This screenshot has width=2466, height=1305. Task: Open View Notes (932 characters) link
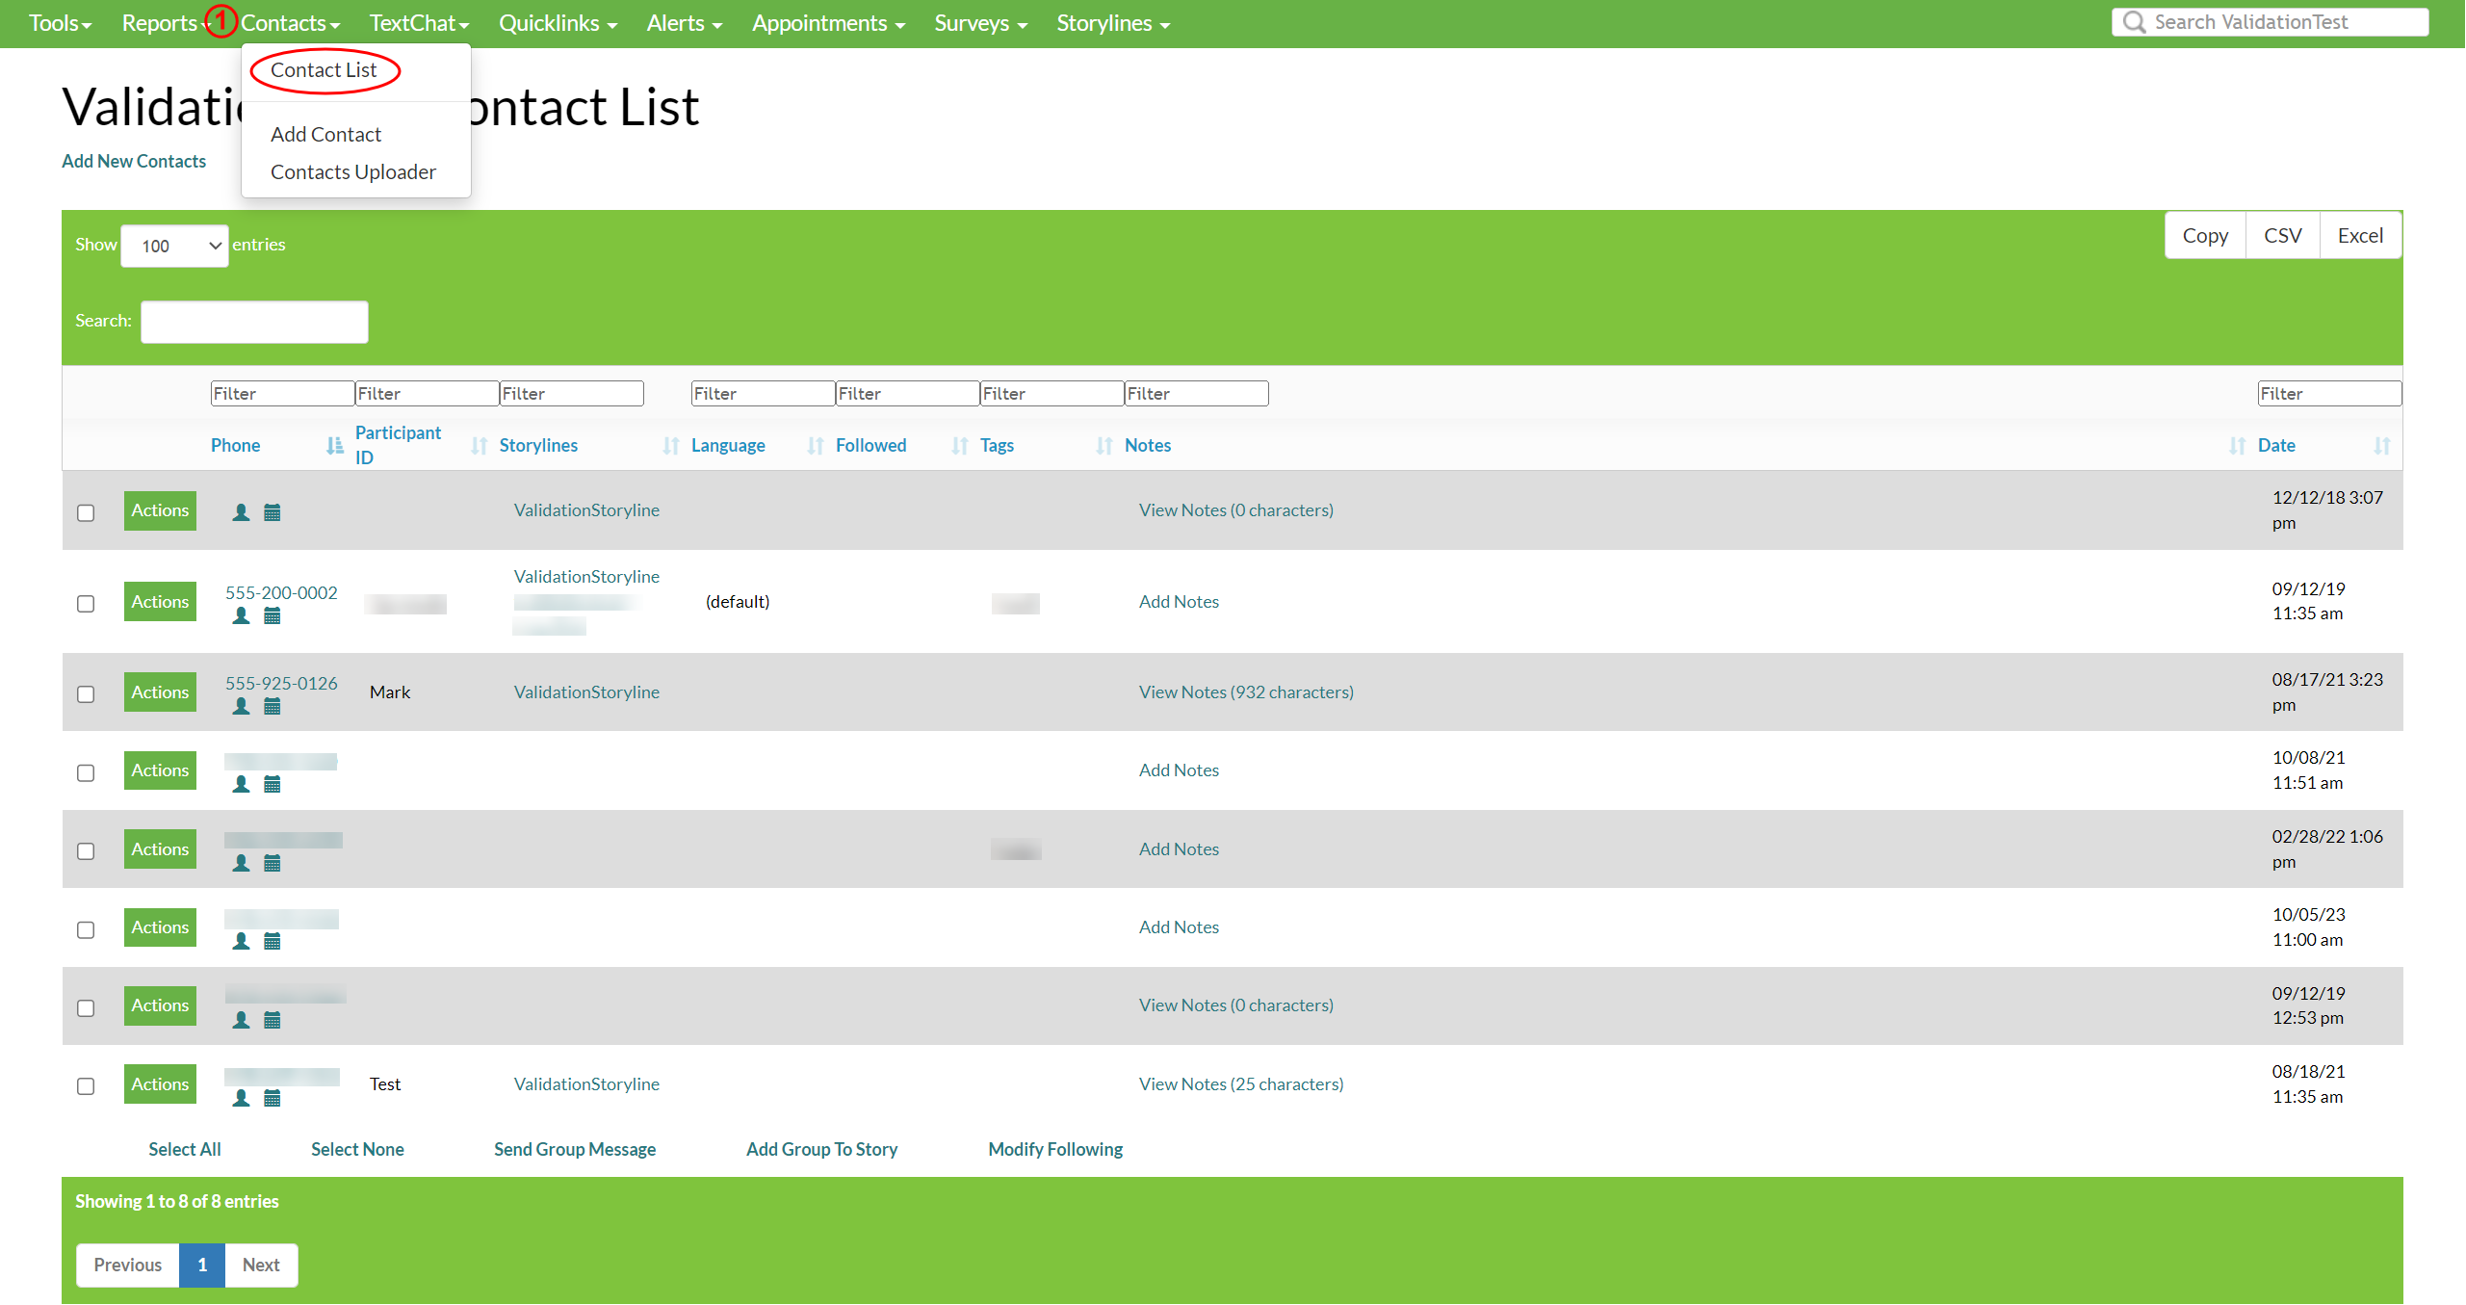[x=1246, y=692]
